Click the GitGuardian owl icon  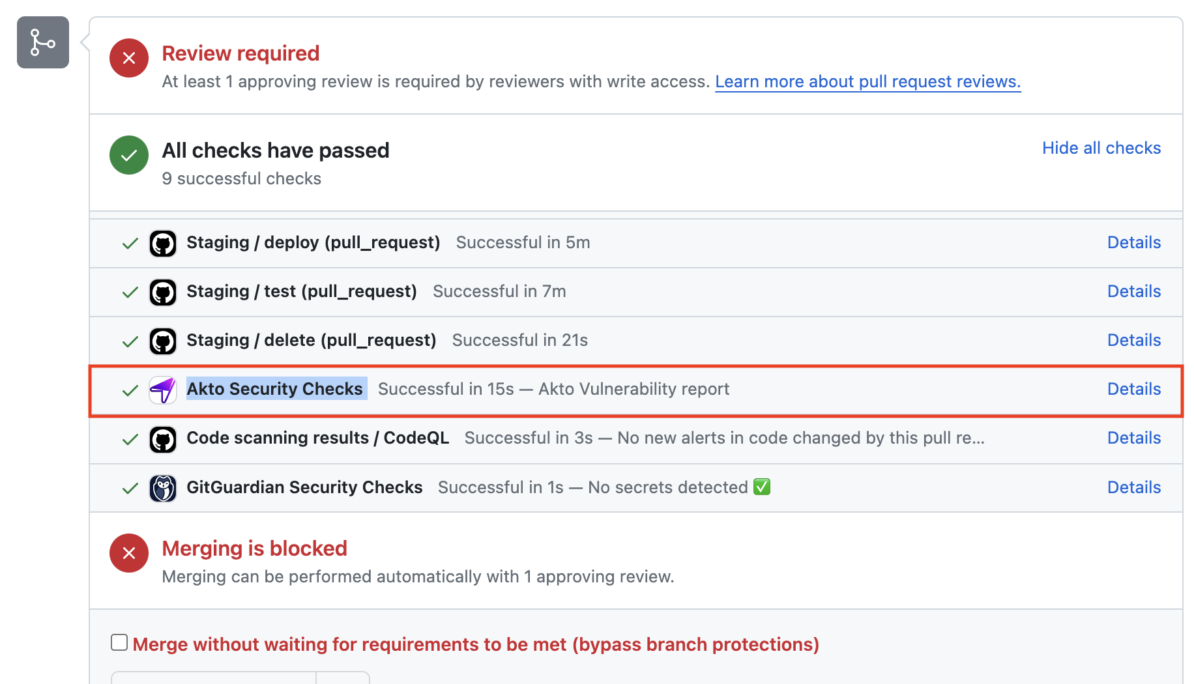[x=163, y=488]
